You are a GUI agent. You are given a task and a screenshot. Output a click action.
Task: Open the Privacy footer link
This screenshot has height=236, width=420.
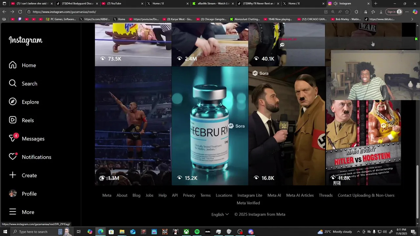point(189,195)
